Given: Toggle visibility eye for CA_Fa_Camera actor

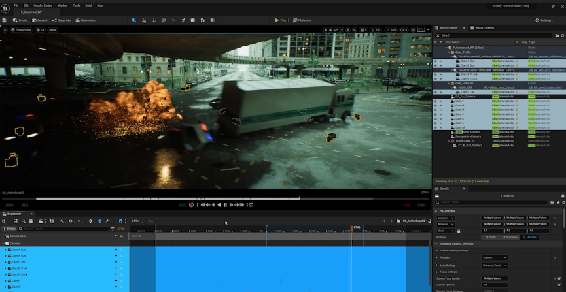Looking at the screenshot, I should (x=435, y=96).
